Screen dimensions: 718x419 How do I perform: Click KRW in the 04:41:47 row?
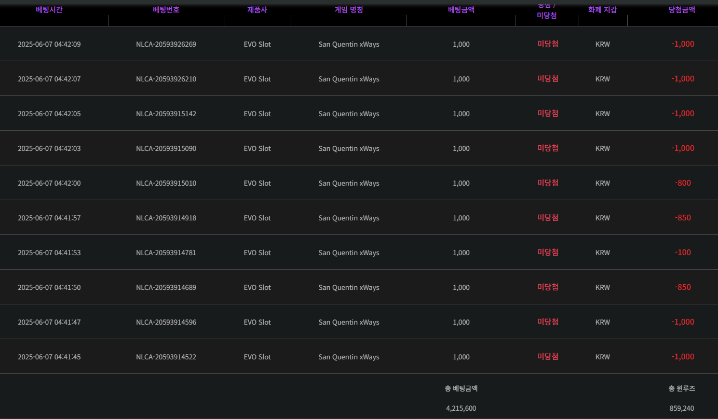point(602,323)
